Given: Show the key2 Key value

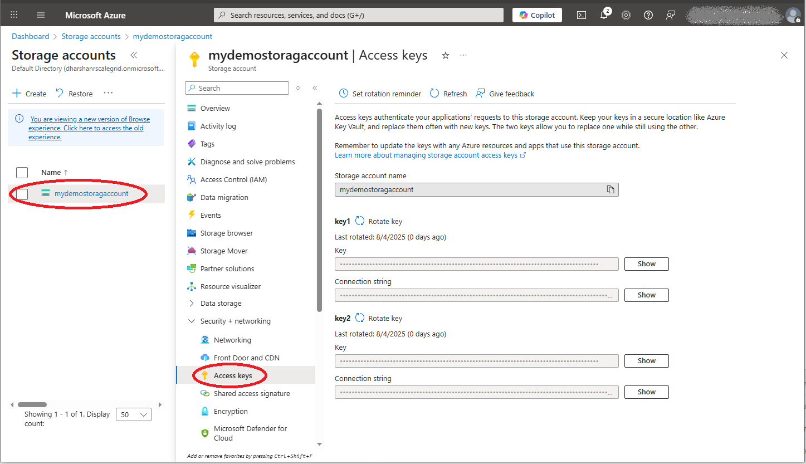Looking at the screenshot, I should click(x=646, y=361).
